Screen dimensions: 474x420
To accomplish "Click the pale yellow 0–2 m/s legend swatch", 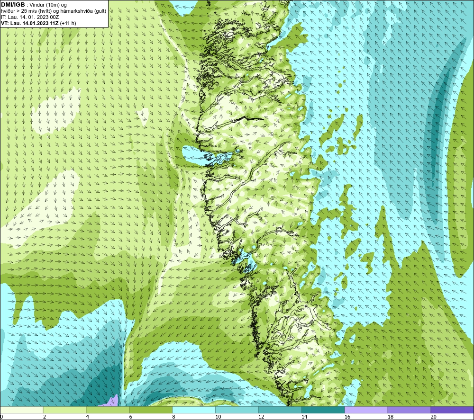I will (21, 410).
